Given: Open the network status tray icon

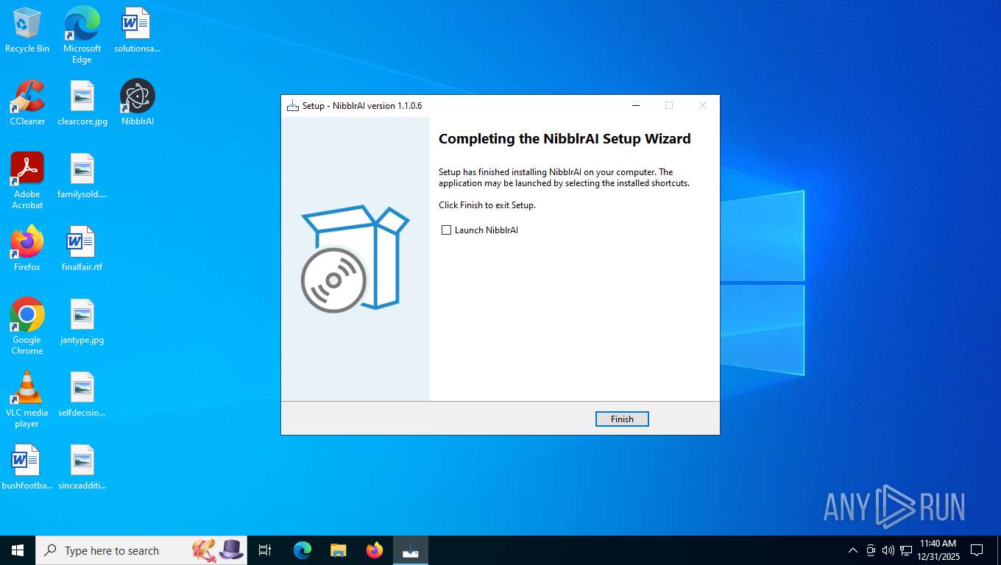Looking at the screenshot, I should [906, 550].
